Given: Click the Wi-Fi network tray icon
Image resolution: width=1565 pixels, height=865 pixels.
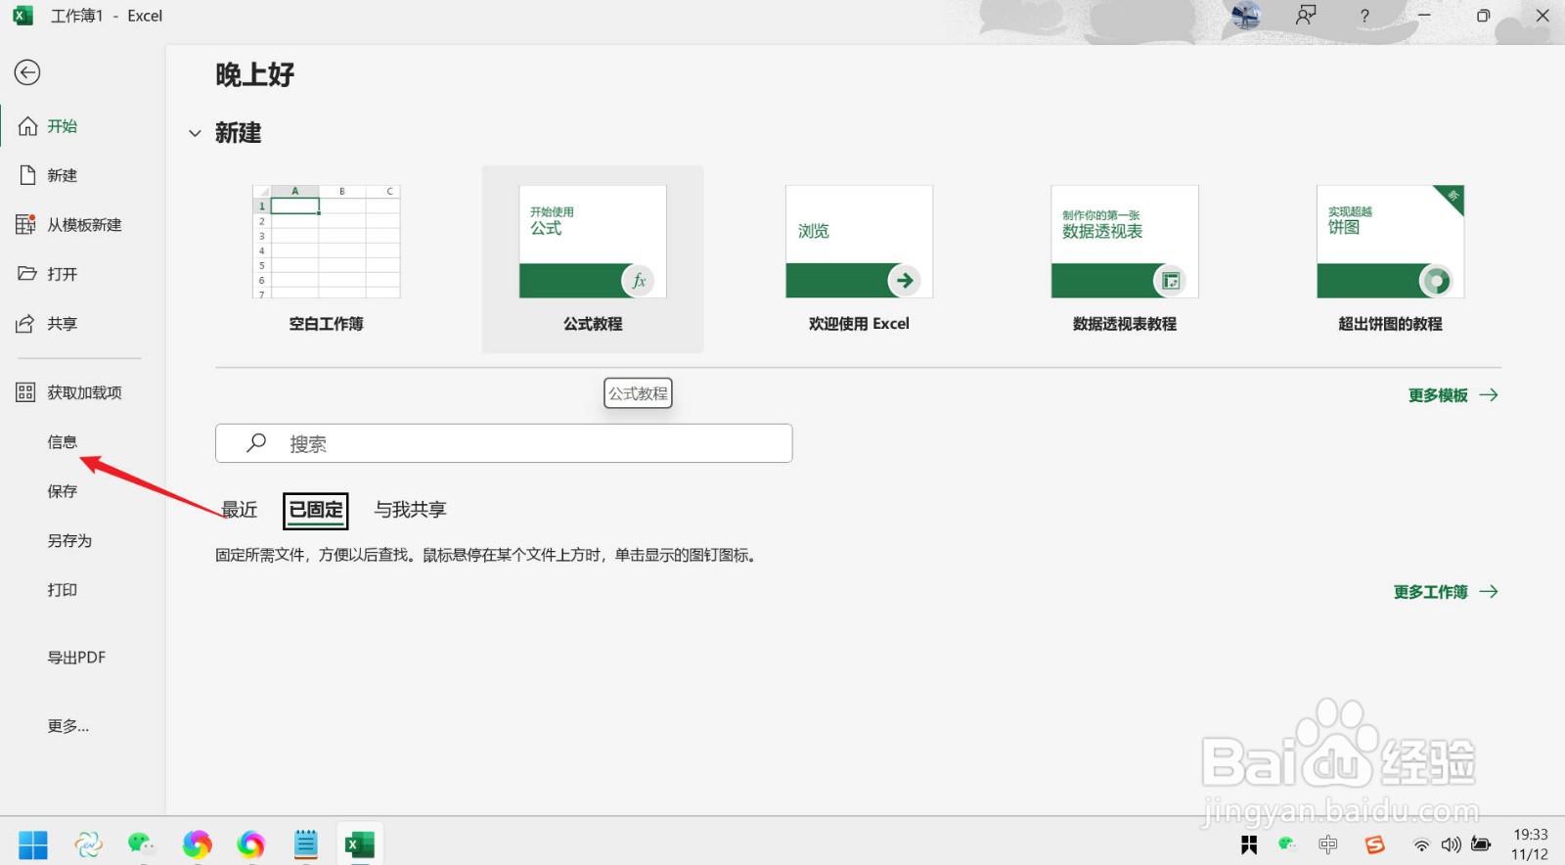Looking at the screenshot, I should (1421, 844).
